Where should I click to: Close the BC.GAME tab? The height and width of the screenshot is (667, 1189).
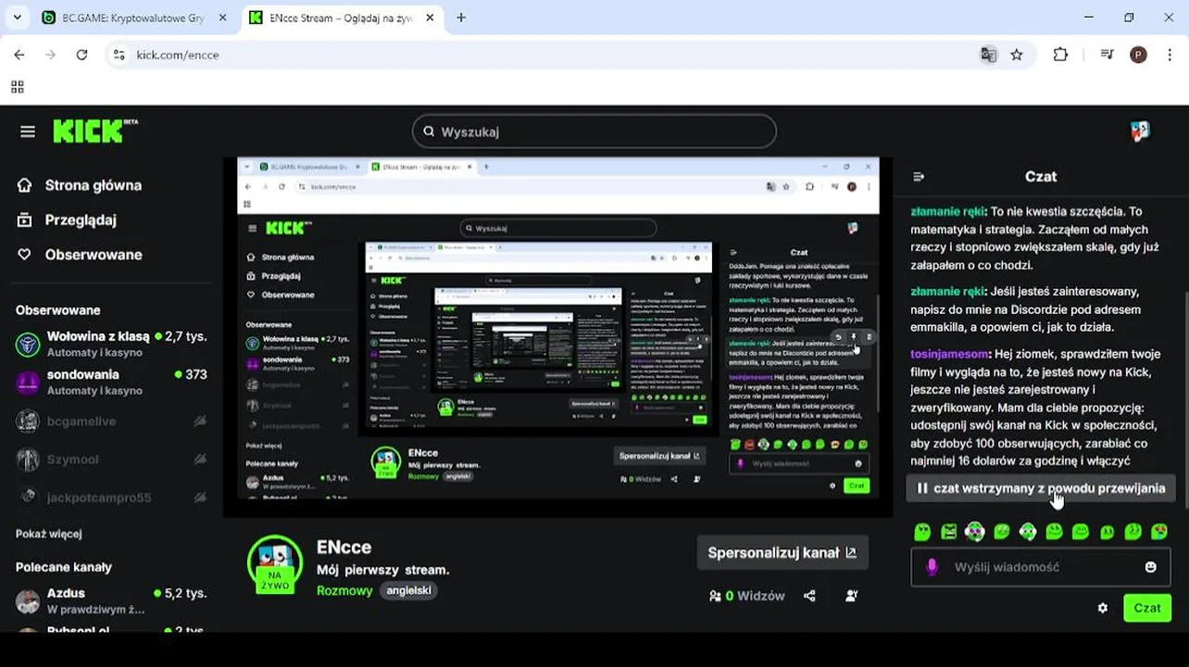222,18
